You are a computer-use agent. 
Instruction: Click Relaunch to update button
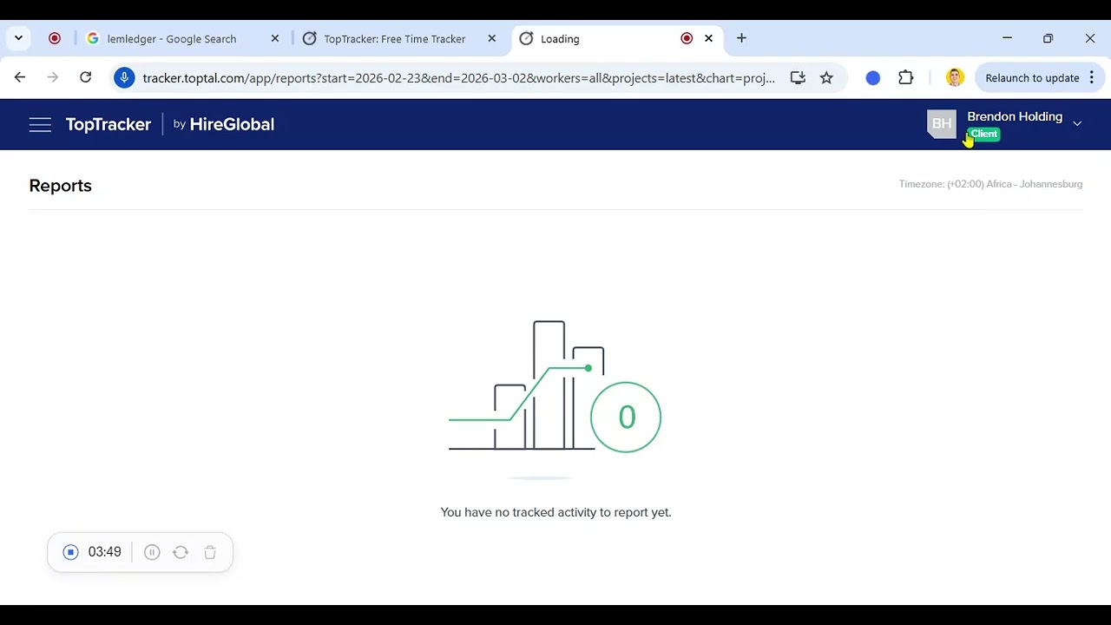tap(1032, 78)
